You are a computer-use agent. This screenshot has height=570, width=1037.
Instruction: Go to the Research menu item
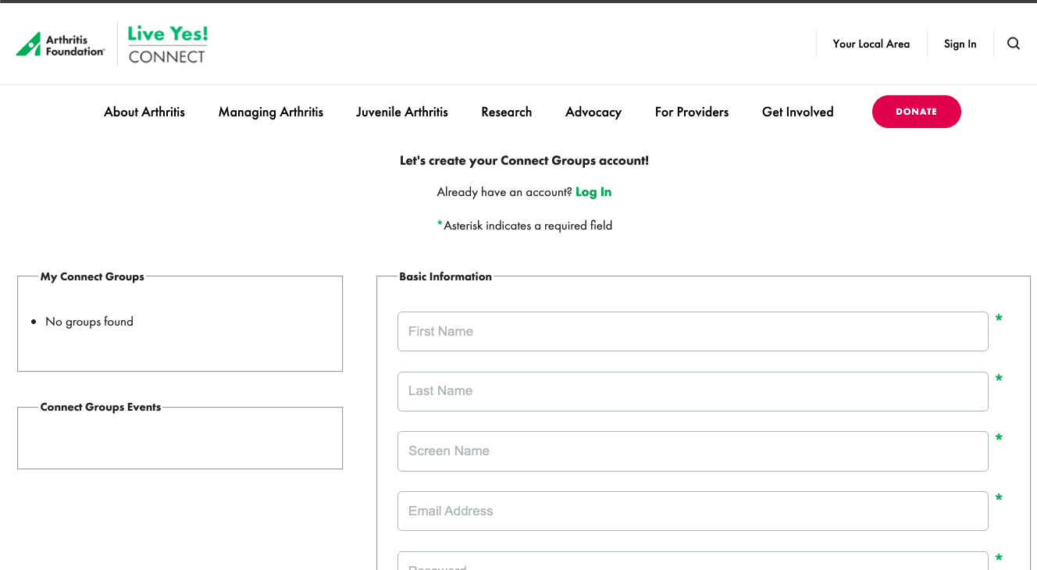507,112
